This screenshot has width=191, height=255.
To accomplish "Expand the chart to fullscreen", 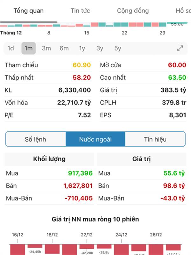I will point(180,48).
